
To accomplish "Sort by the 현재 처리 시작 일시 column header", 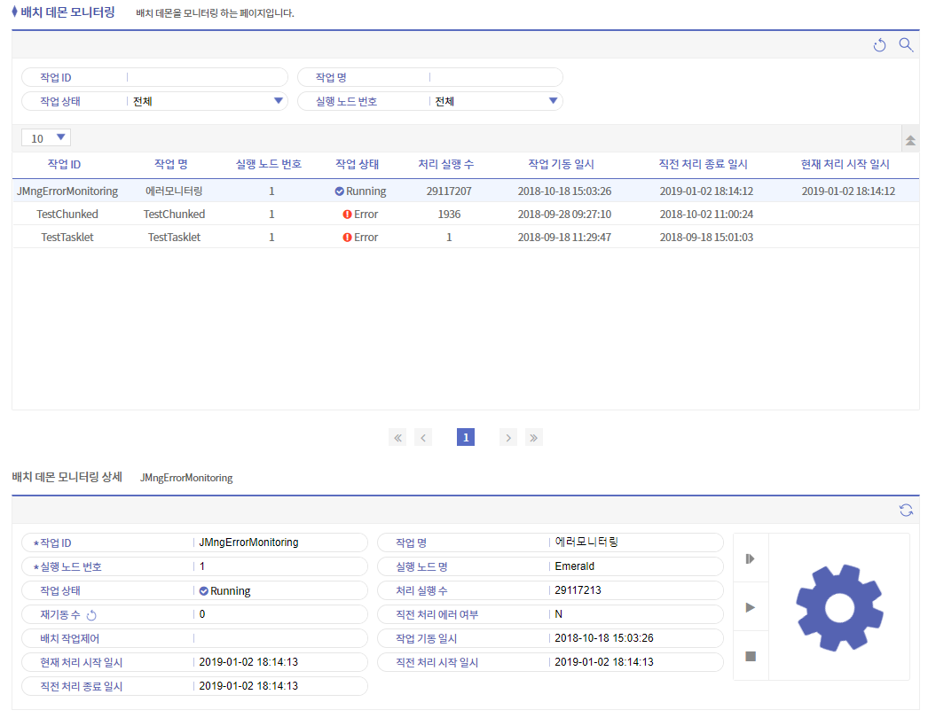I will pos(845,164).
